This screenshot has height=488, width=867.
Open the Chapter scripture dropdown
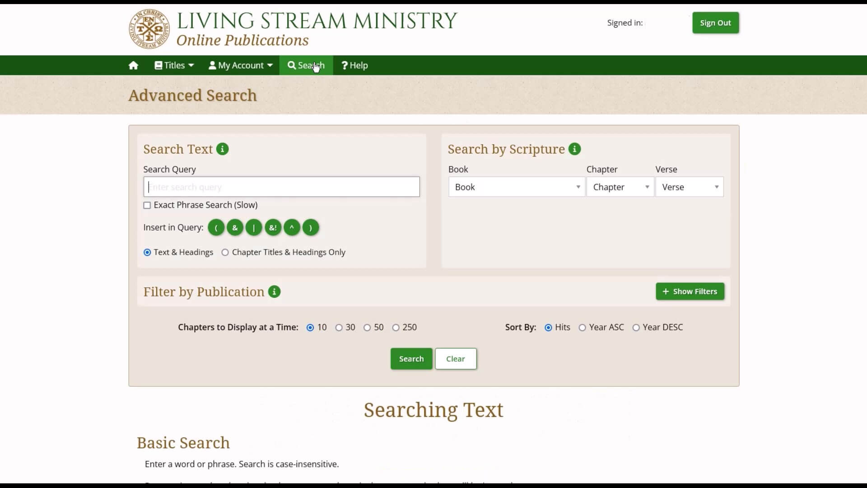point(619,187)
